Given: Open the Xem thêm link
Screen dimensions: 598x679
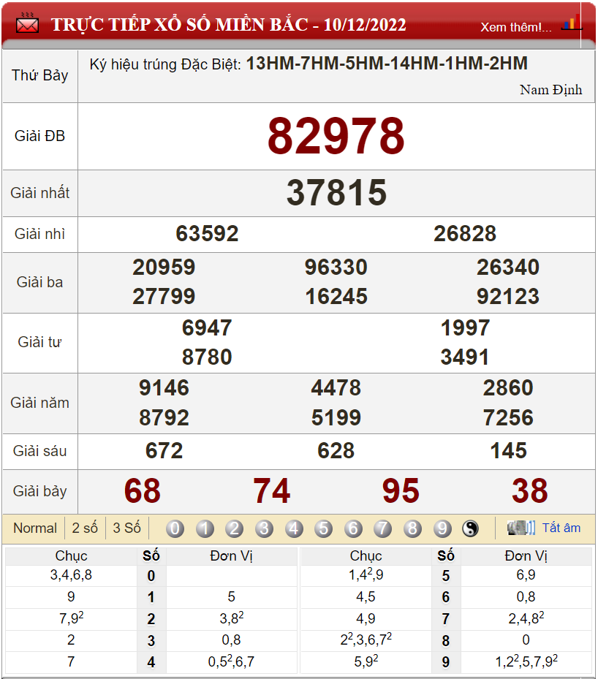Looking at the screenshot, I should tap(516, 27).
